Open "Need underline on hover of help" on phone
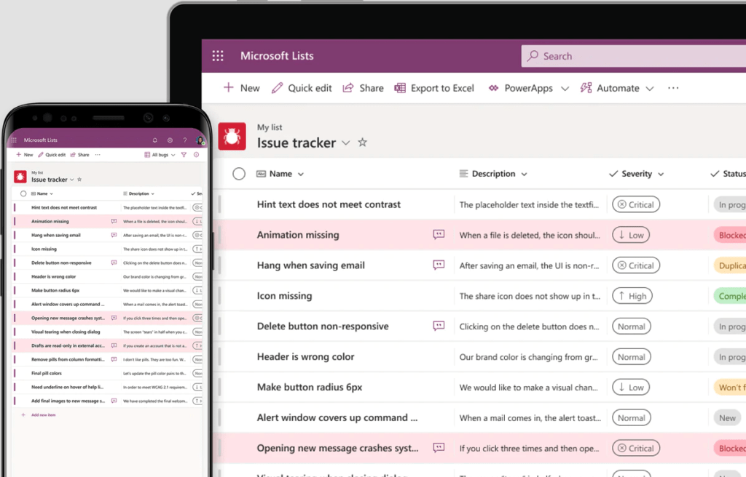The height and width of the screenshot is (477, 746). pyautogui.click(x=67, y=387)
